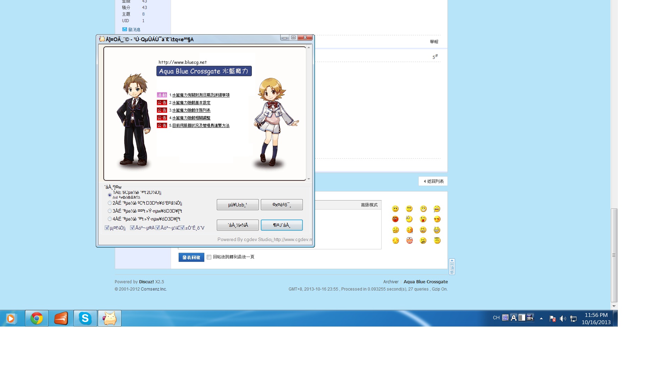
Task: Open the Aqua Blue Crossgate footer link
Action: (x=426, y=282)
